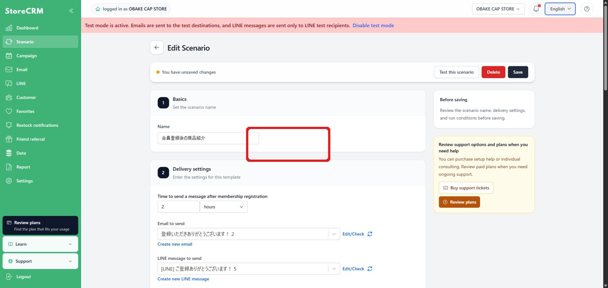
Task: Open Customer in the sidebar
Action: click(x=40, y=97)
